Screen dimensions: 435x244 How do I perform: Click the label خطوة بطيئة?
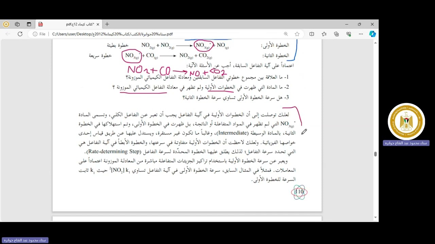(118, 45)
